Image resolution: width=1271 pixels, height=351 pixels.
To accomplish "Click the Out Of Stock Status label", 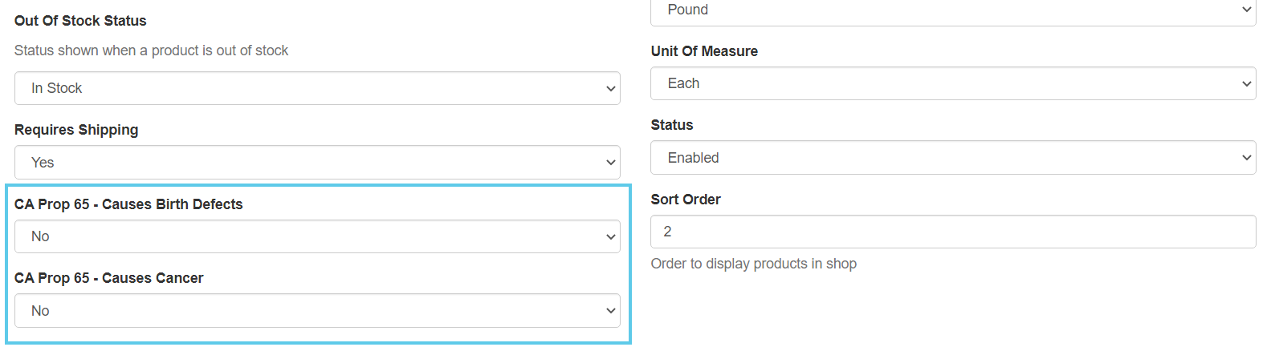I will pyautogui.click(x=80, y=21).
